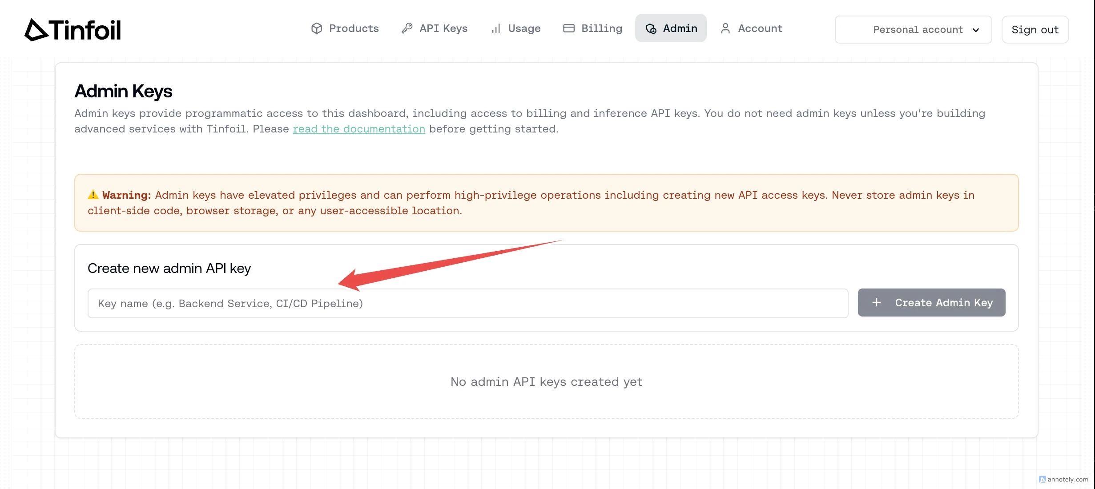Open the Products tab

[x=345, y=28]
